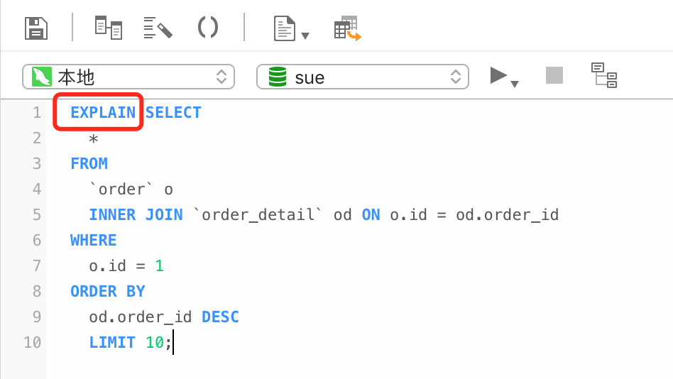
Task: Click the ON keyword in line 5
Action: coord(371,214)
